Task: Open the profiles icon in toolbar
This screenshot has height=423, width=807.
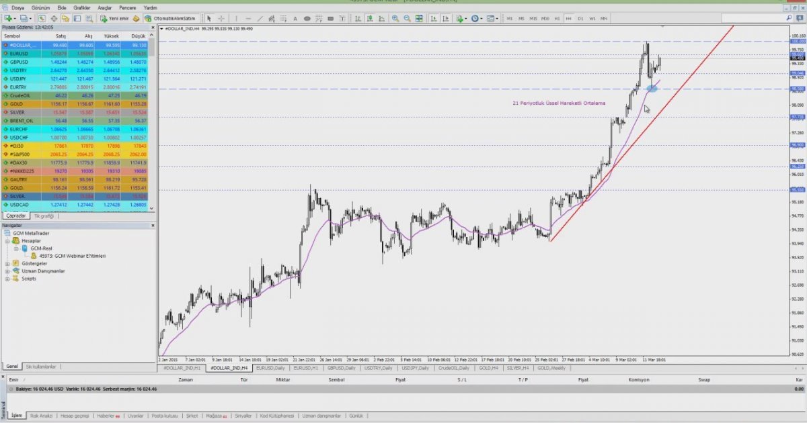Action: (x=24, y=19)
